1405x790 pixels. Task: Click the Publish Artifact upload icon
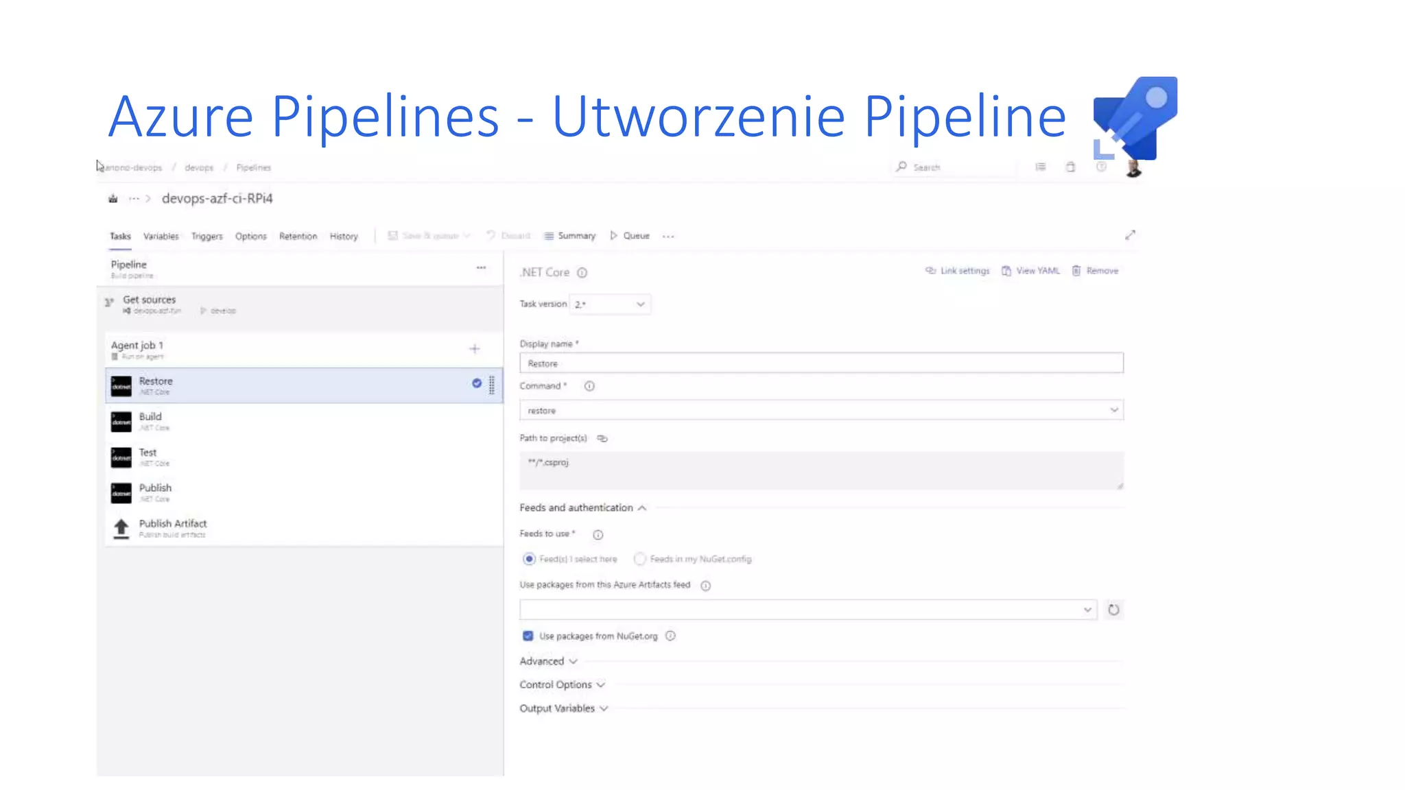(121, 529)
